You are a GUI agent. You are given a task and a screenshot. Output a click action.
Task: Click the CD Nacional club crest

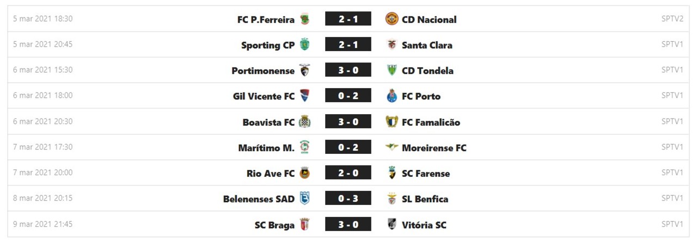click(x=392, y=20)
